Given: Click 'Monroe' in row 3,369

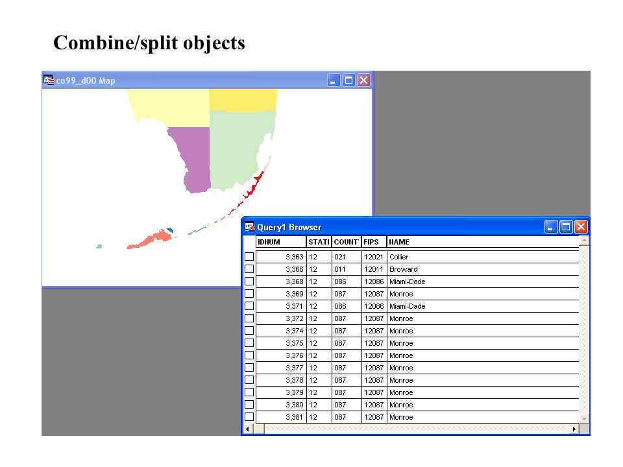Looking at the screenshot, I should (401, 294).
